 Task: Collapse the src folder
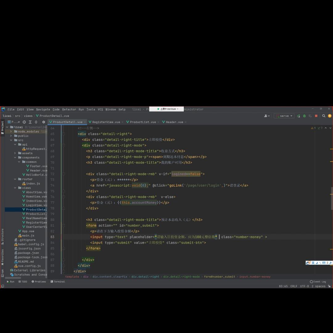(x=11, y=140)
